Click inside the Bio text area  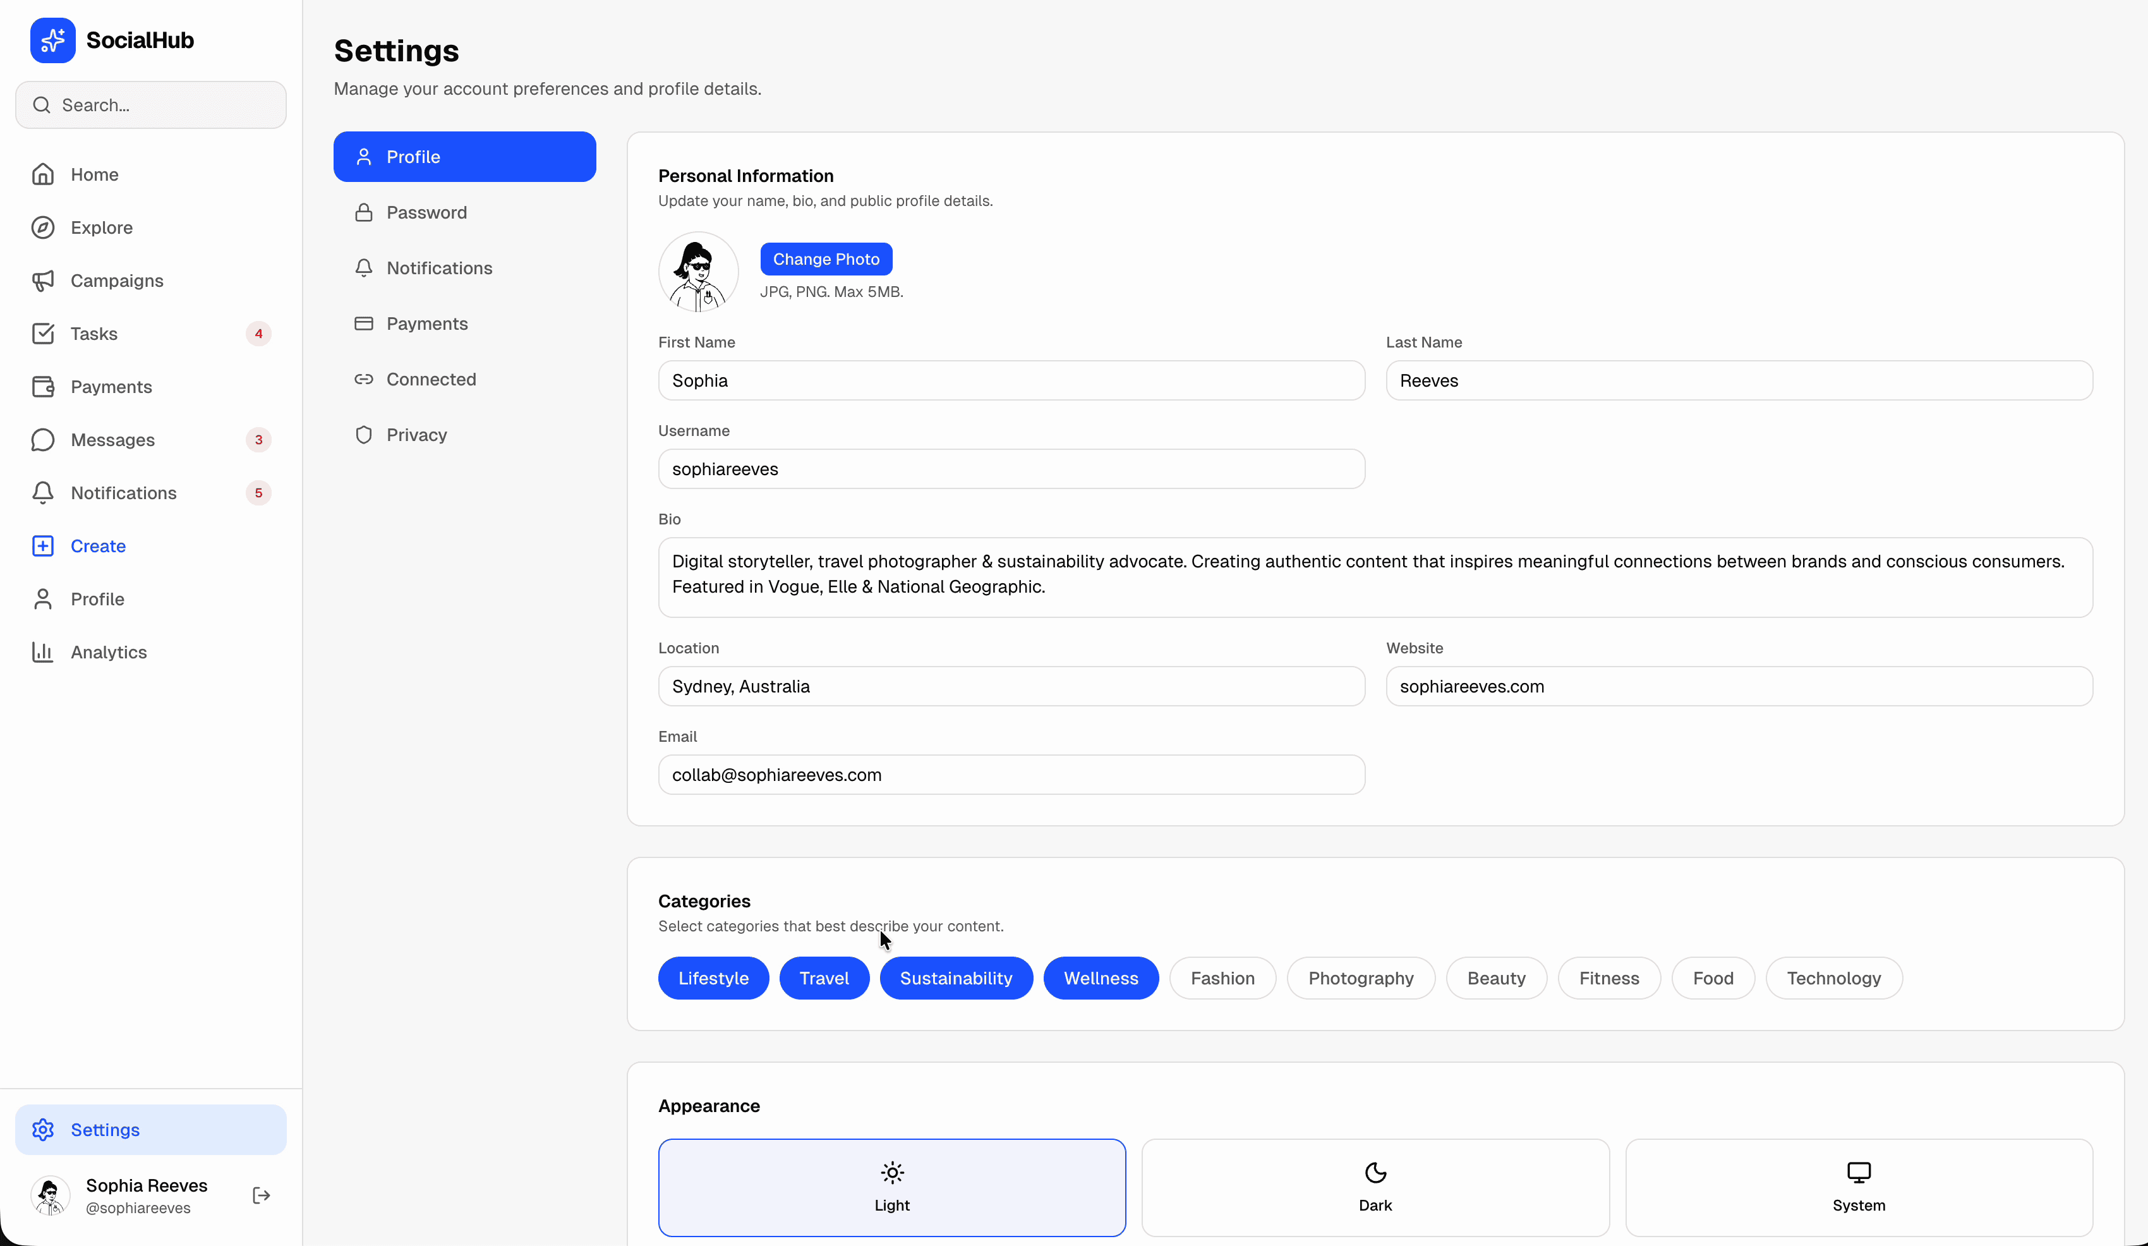tap(1374, 577)
